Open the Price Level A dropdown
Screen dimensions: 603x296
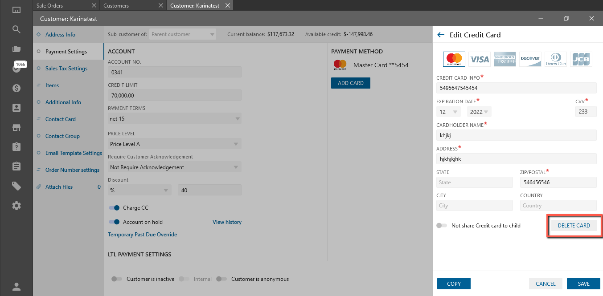[175, 144]
